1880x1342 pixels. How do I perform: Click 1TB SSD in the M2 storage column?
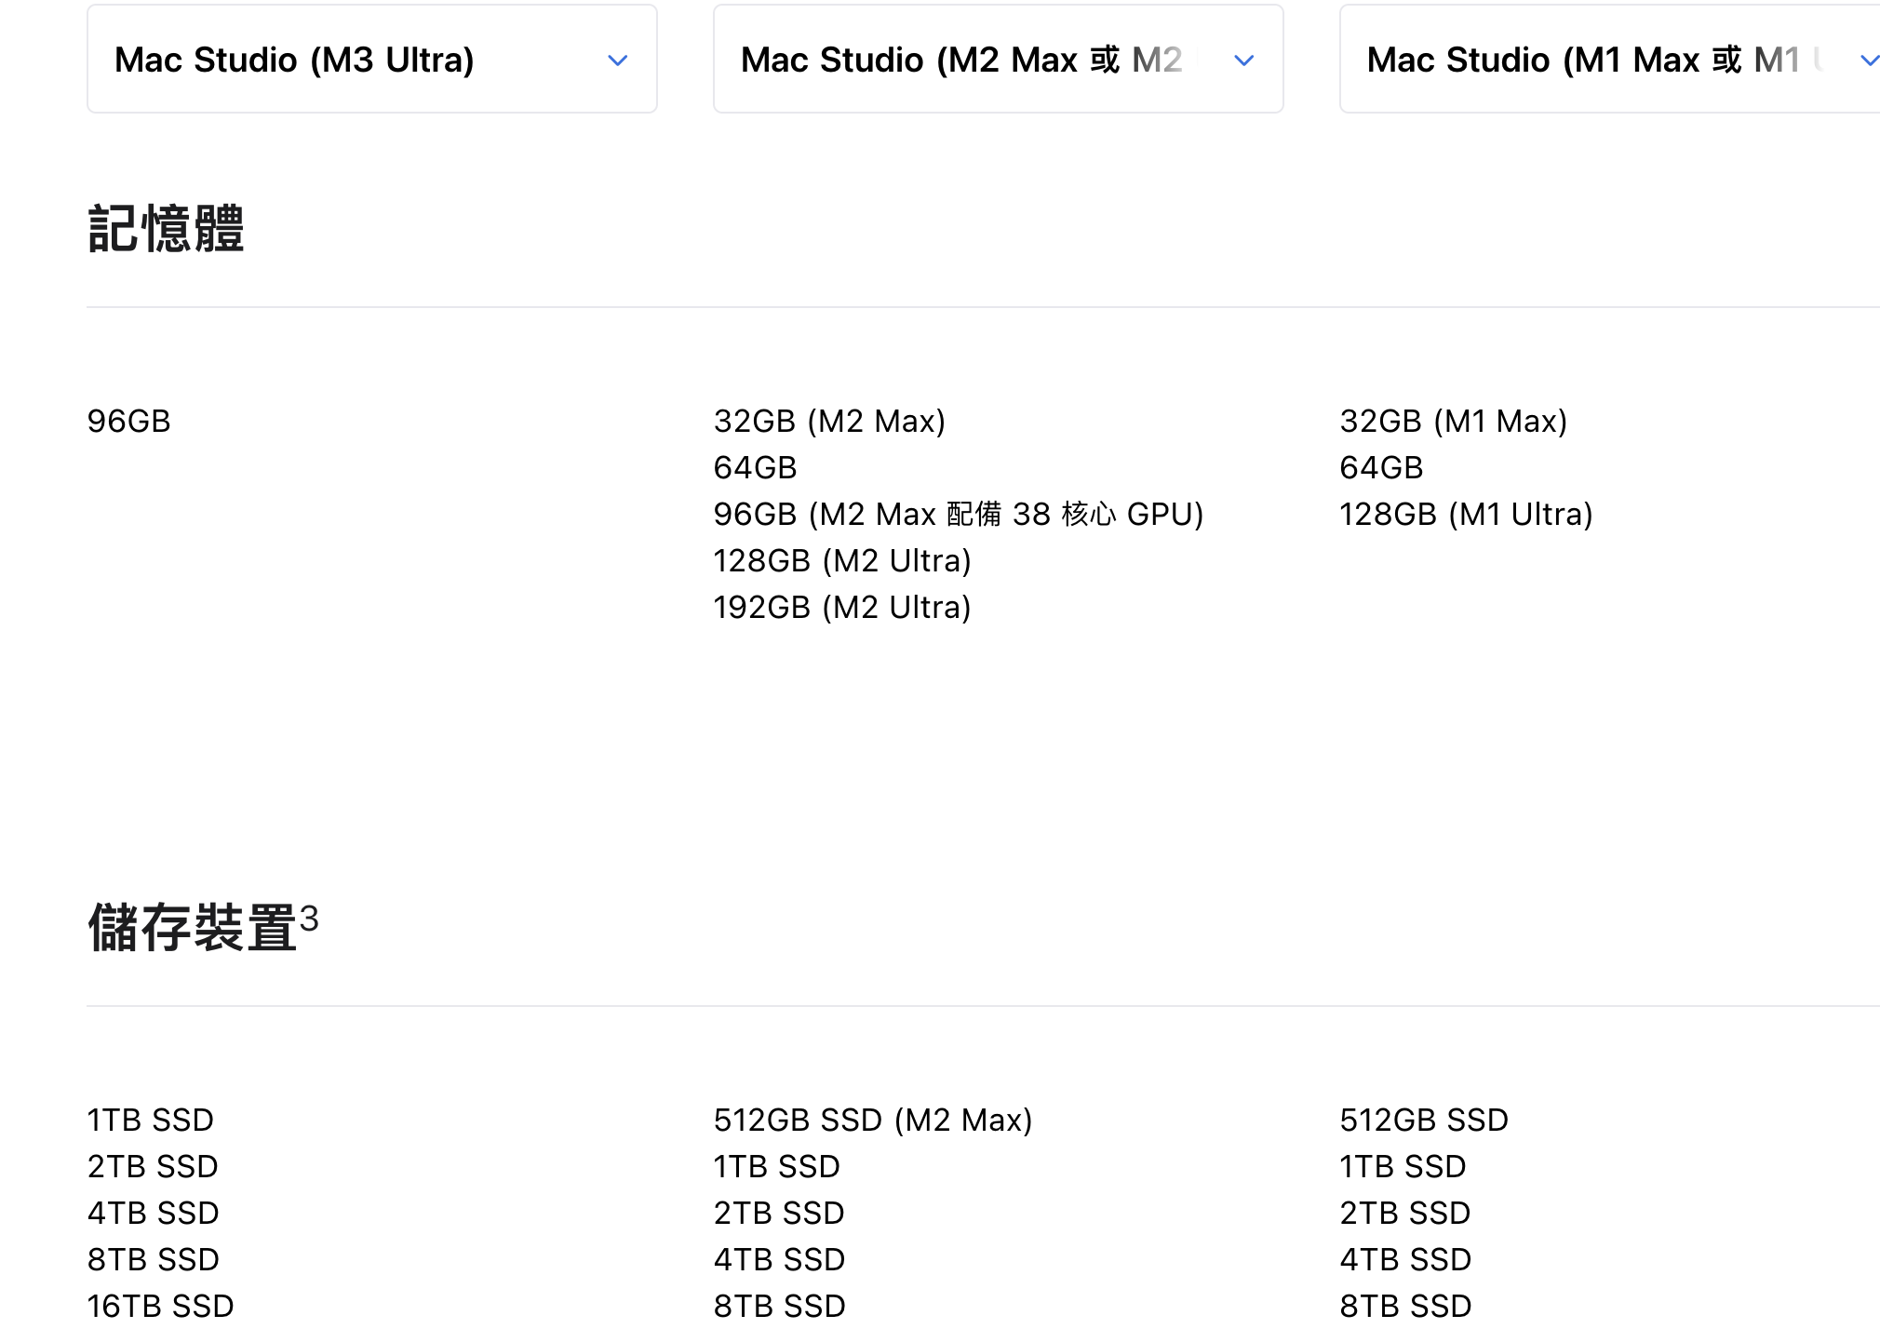(777, 1166)
